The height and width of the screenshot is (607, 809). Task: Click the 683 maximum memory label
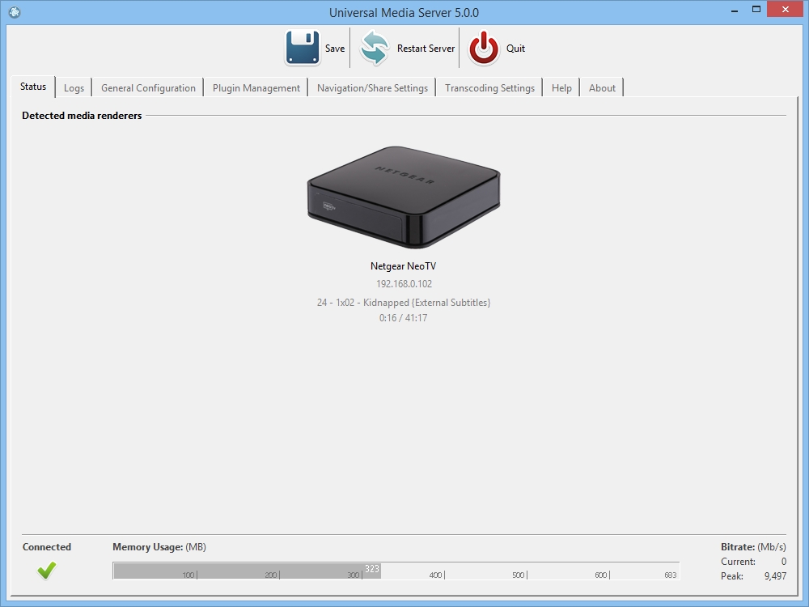click(x=670, y=575)
